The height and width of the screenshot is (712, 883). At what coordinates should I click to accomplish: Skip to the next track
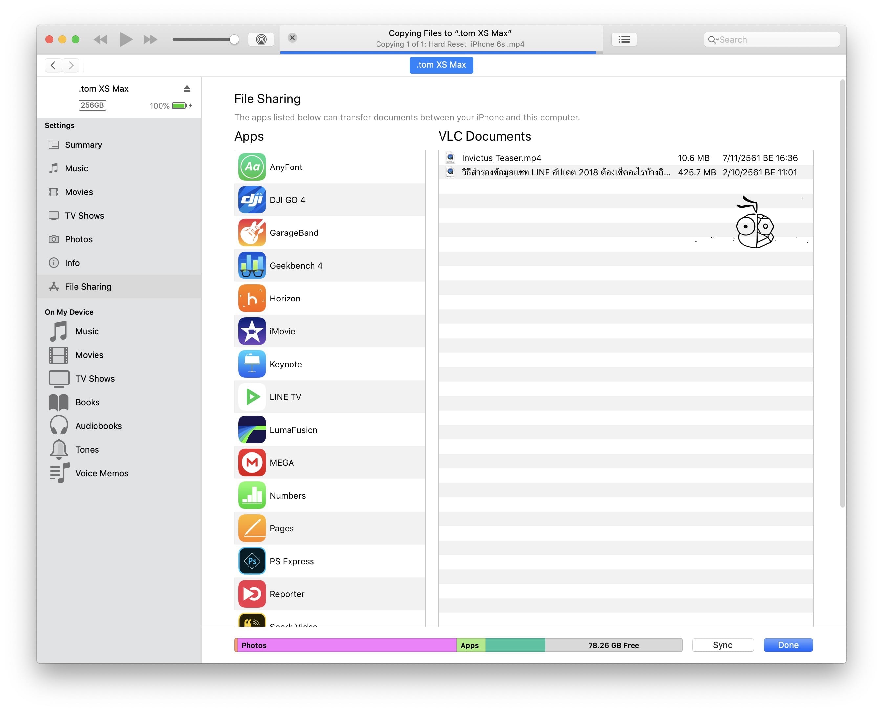pos(150,39)
